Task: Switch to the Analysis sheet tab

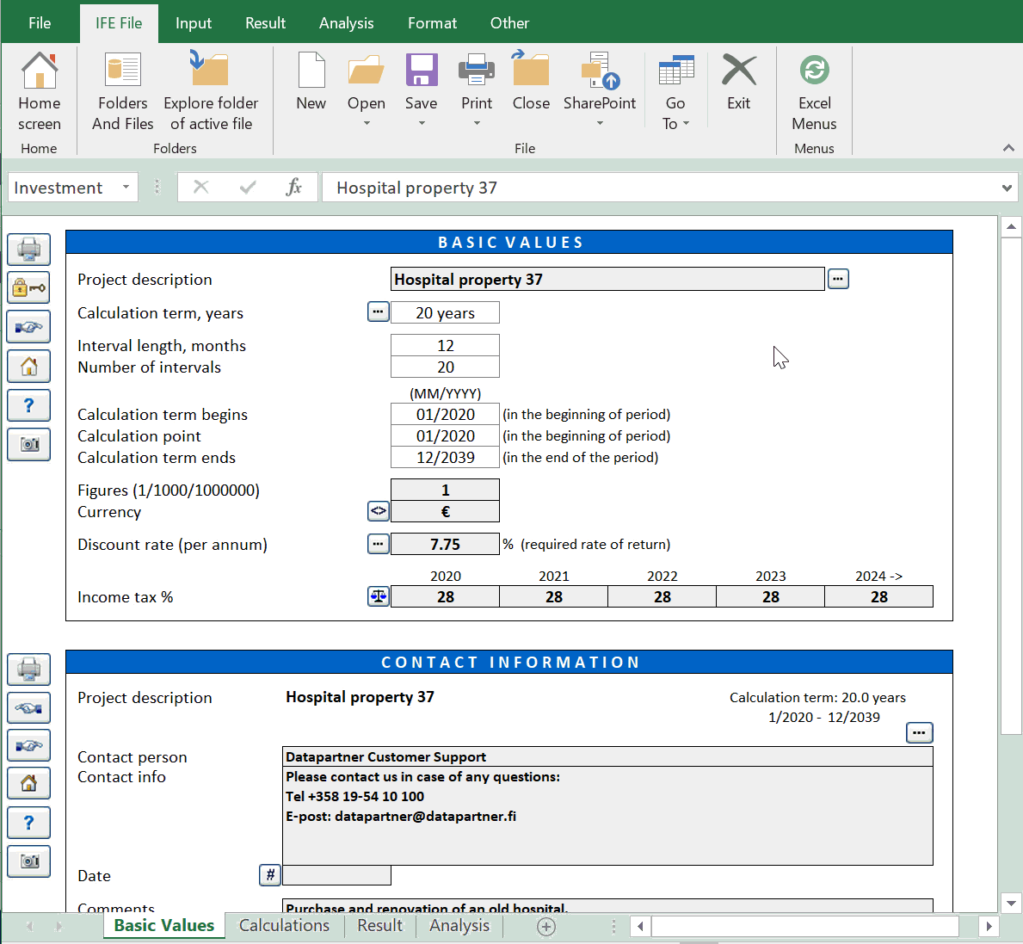Action: pyautogui.click(x=459, y=926)
